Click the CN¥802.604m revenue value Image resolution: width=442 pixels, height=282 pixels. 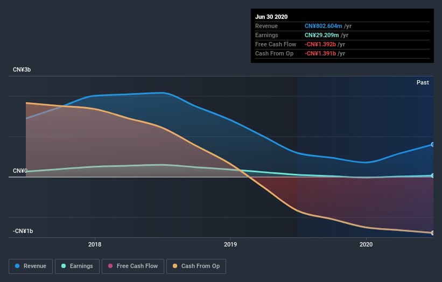(323, 26)
